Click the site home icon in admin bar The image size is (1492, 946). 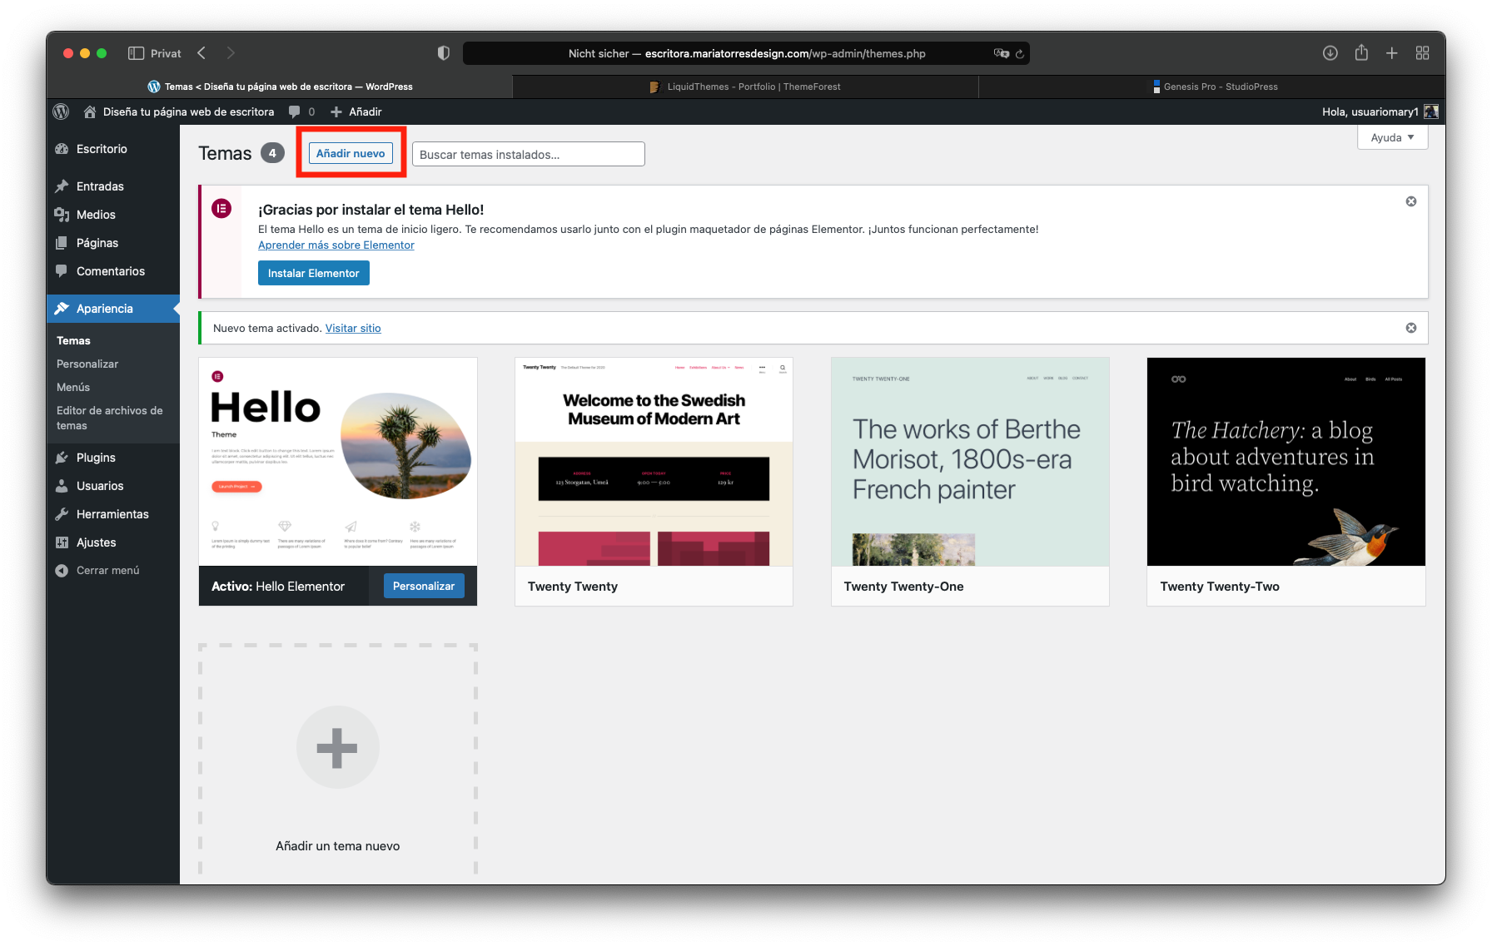[90, 111]
